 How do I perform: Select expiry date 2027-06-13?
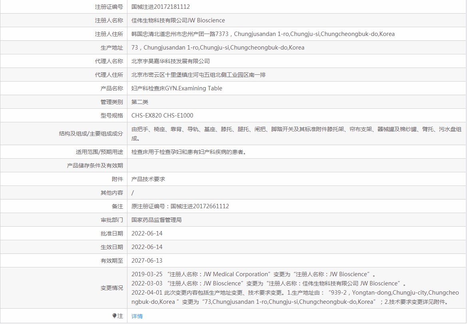coord(147,260)
